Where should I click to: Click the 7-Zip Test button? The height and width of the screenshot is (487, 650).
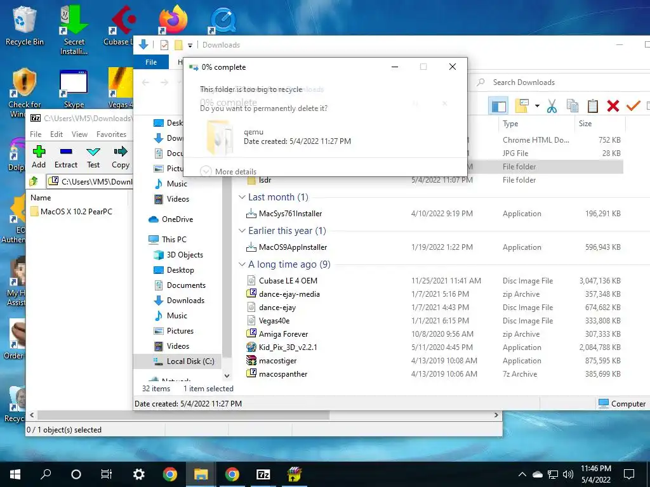[x=93, y=157]
